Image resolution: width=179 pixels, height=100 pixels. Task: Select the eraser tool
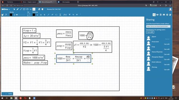click(x=39, y=9)
